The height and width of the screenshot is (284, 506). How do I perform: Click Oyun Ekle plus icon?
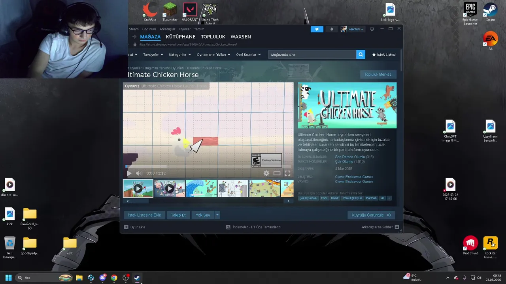[126, 227]
